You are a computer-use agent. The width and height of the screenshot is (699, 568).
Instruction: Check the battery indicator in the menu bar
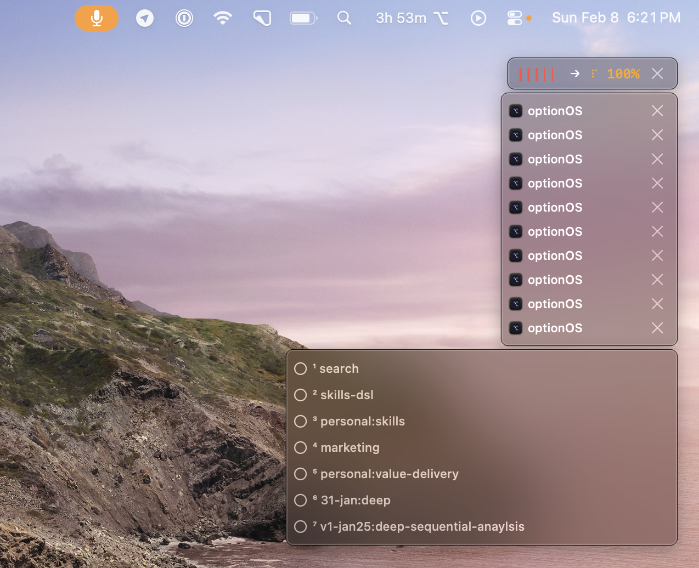[x=303, y=18]
